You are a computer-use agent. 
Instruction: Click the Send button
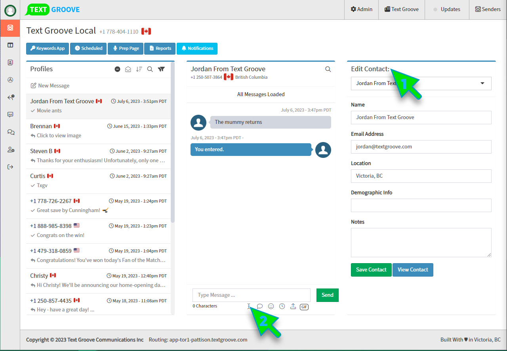click(328, 295)
